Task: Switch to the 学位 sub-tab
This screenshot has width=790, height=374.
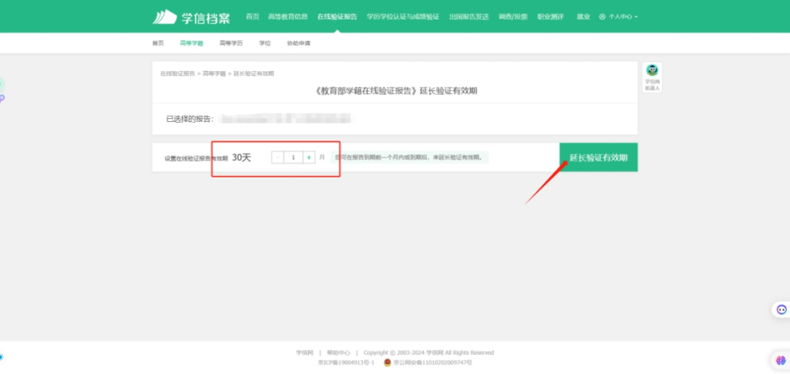Action: pos(265,43)
